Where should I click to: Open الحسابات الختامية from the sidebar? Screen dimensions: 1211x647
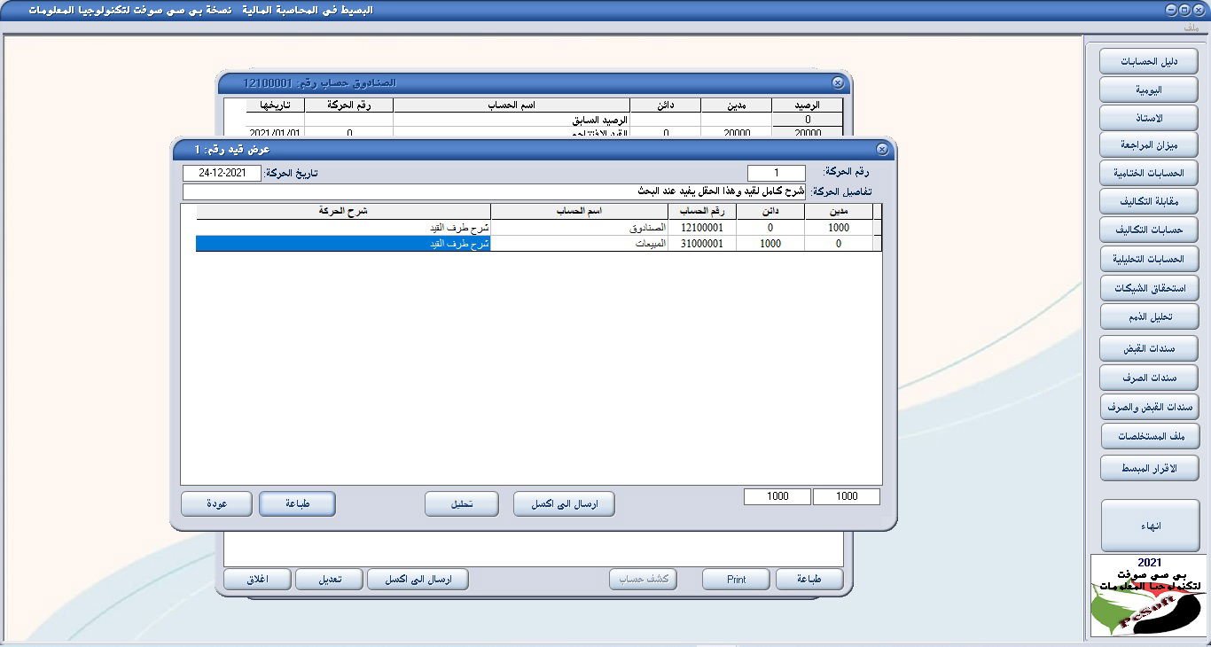1148,173
